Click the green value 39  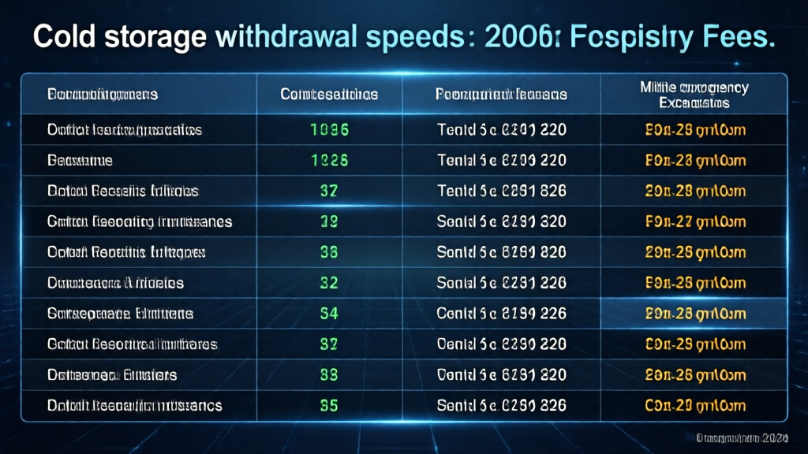[x=329, y=221]
